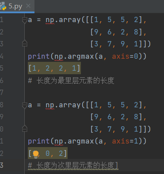Click fold end marker of second array block
The height and width of the screenshot is (174, 164).
[25, 129]
